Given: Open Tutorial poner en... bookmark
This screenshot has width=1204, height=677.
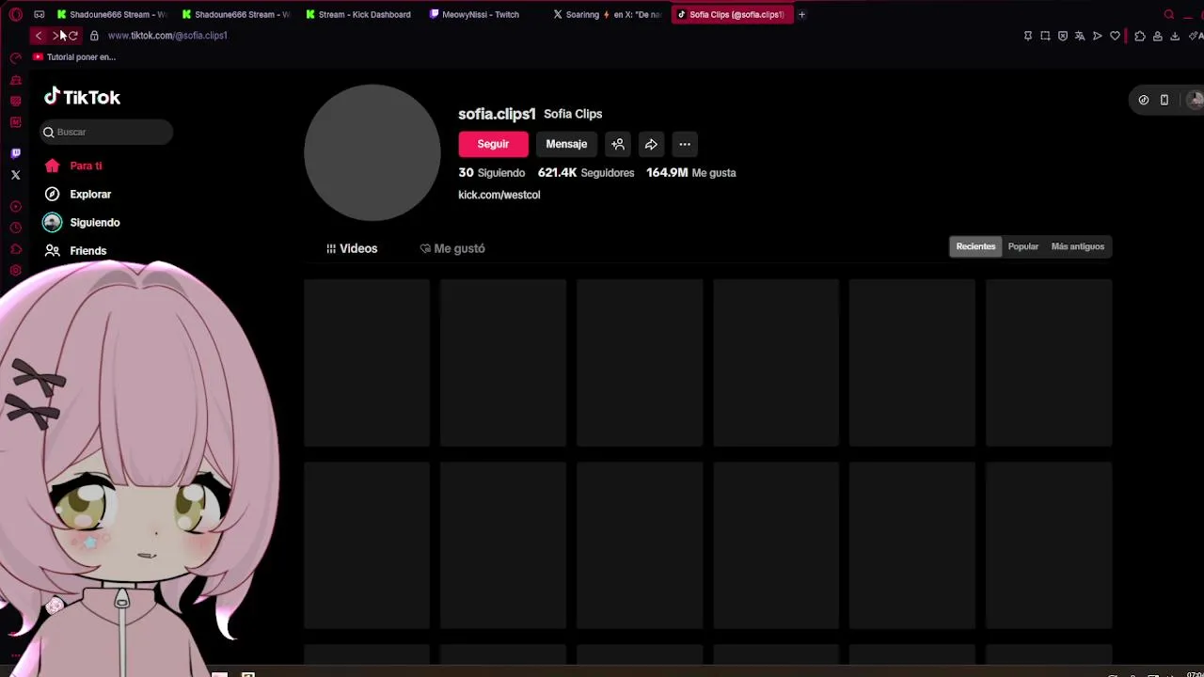Looking at the screenshot, I should 74,57.
